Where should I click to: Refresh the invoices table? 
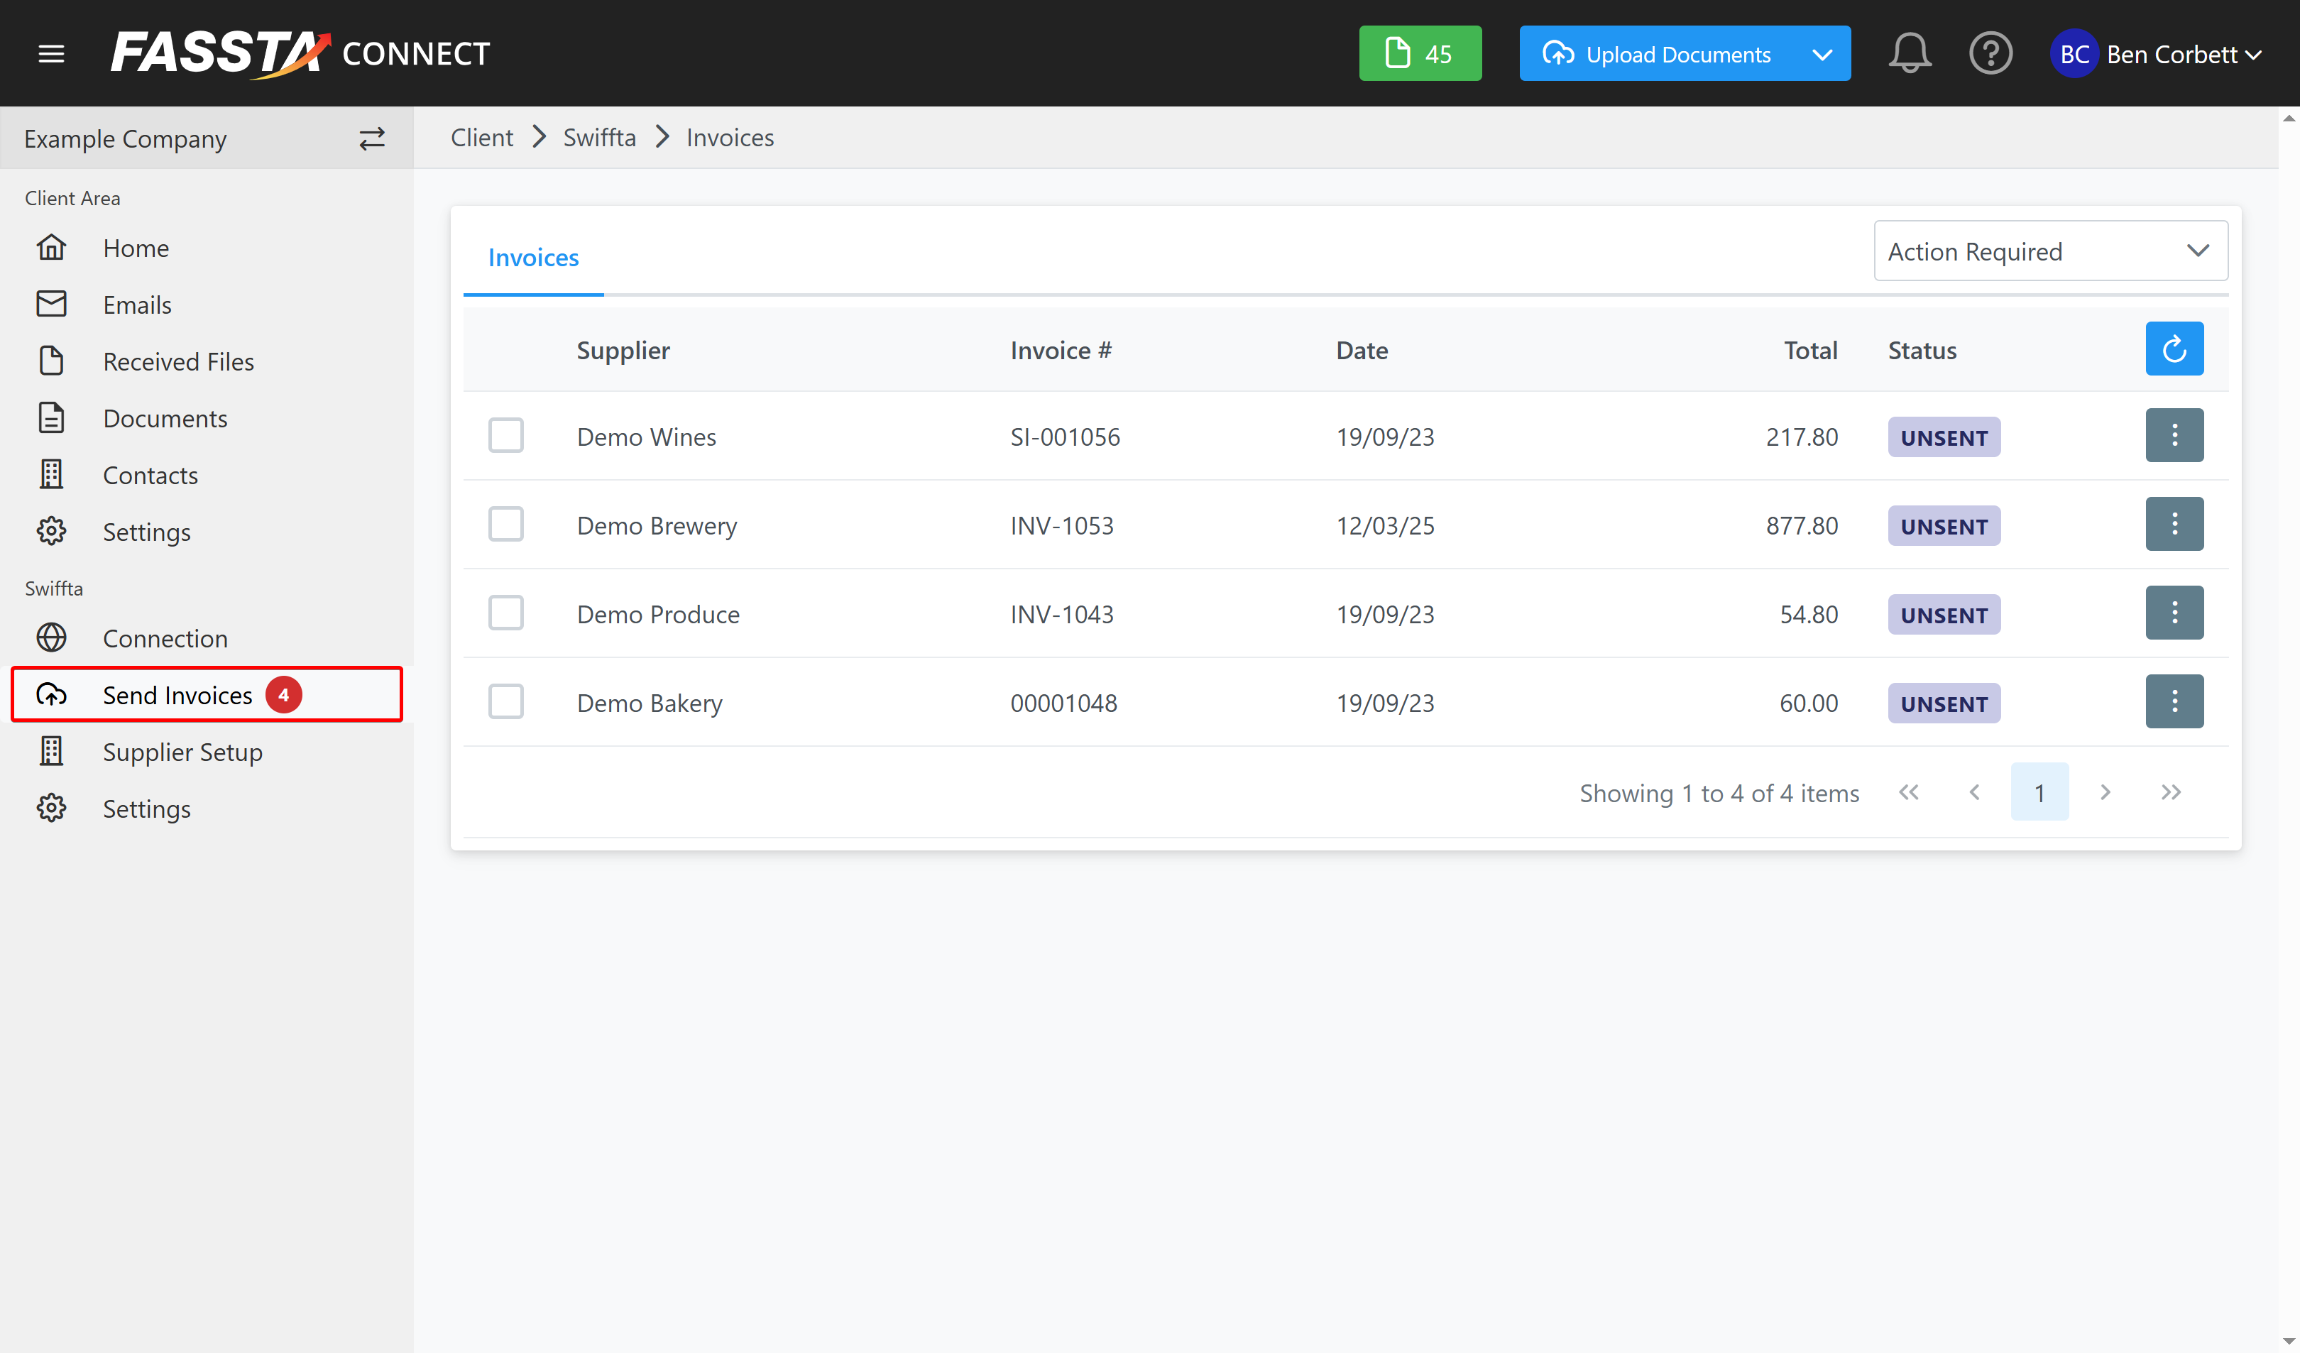2173,349
